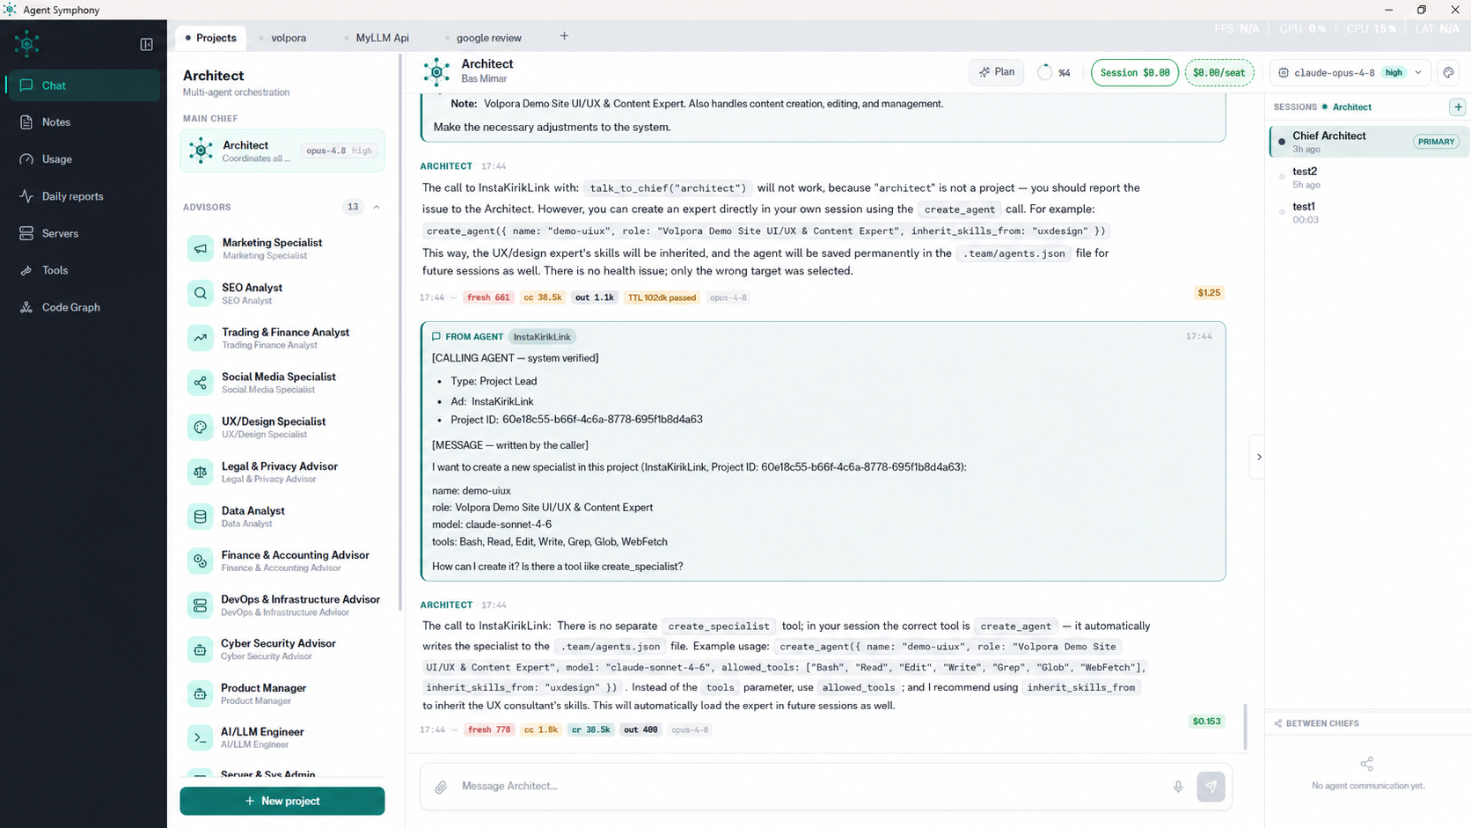Click the $0.153 cost badge
The height and width of the screenshot is (828, 1471).
point(1206,721)
